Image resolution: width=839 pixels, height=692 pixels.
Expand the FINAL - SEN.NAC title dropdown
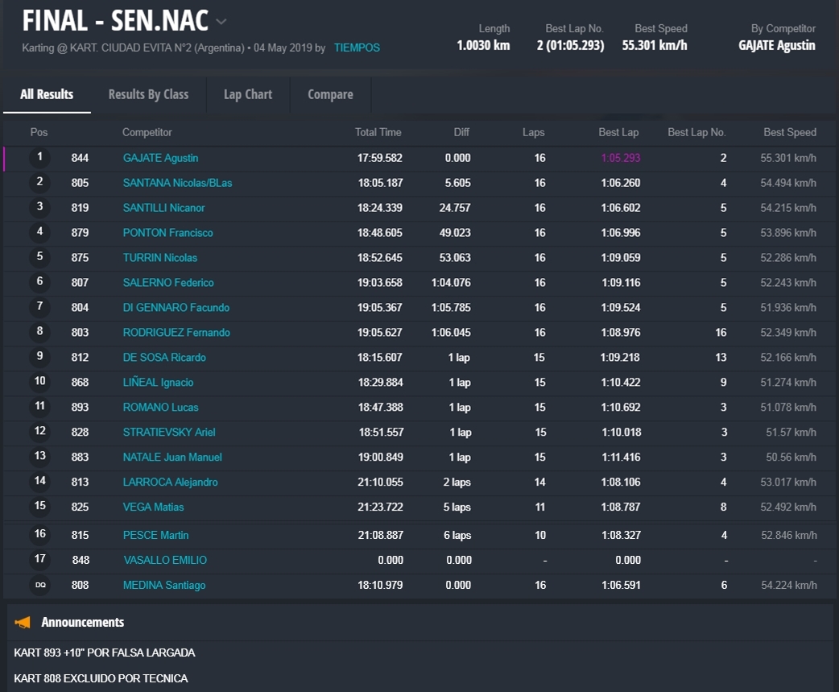pyautogui.click(x=221, y=22)
